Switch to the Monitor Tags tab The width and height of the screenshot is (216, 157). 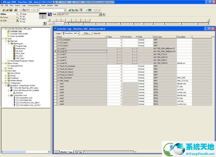(66, 152)
